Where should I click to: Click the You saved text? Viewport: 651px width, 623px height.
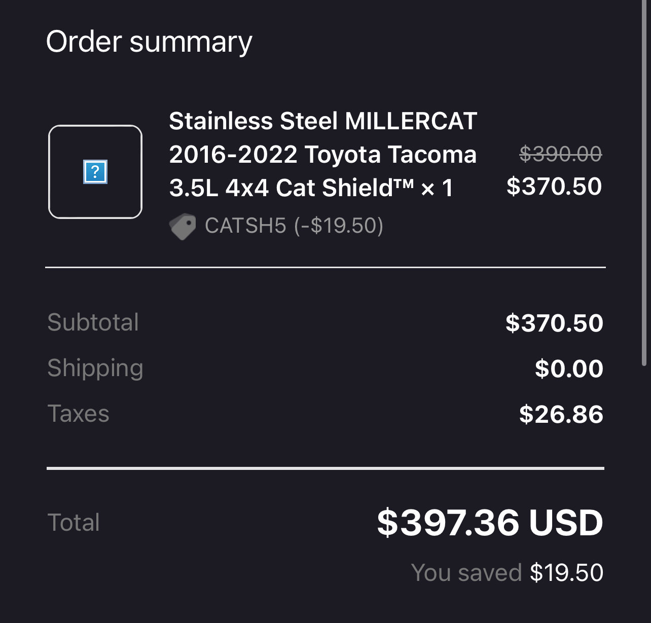pyautogui.click(x=466, y=573)
